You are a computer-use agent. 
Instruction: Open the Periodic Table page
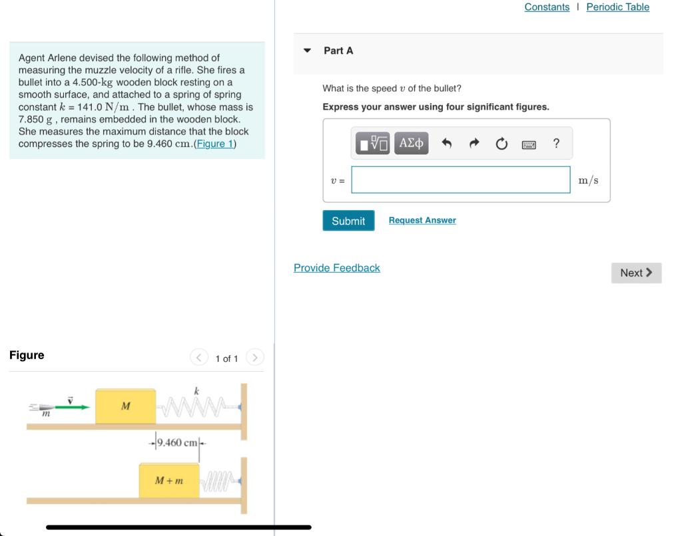(617, 7)
